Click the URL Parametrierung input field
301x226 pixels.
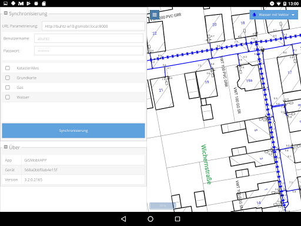coord(93,26)
